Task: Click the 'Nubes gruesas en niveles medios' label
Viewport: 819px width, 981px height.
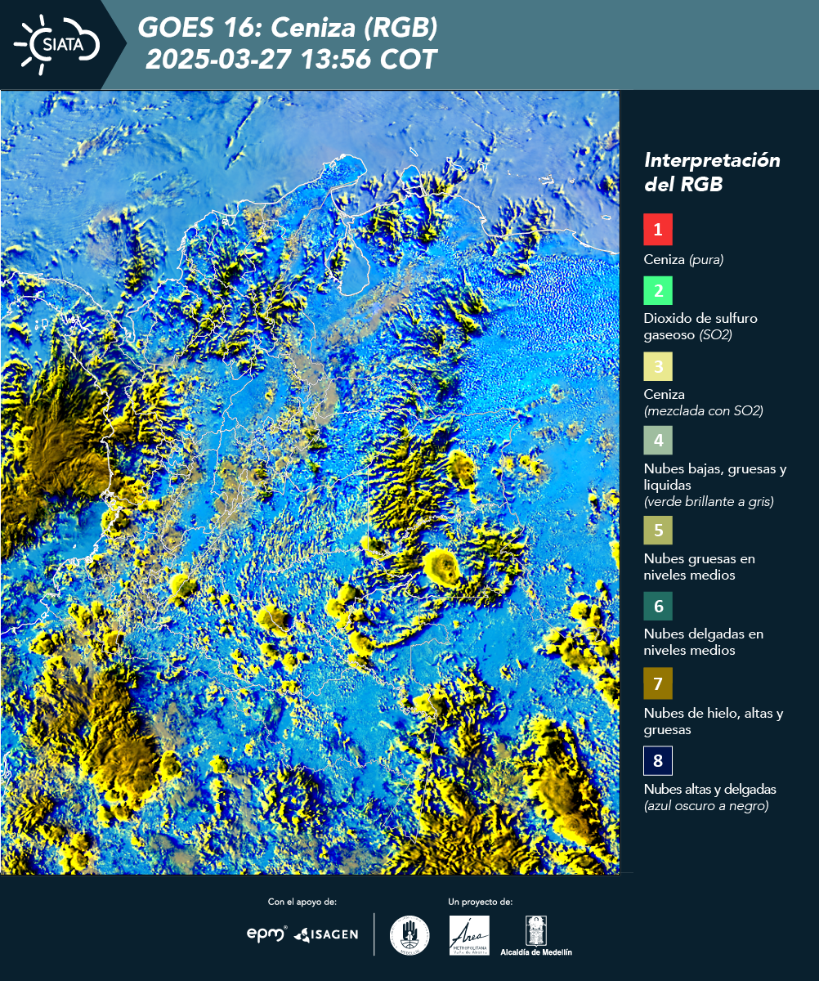Action: pyautogui.click(x=699, y=567)
